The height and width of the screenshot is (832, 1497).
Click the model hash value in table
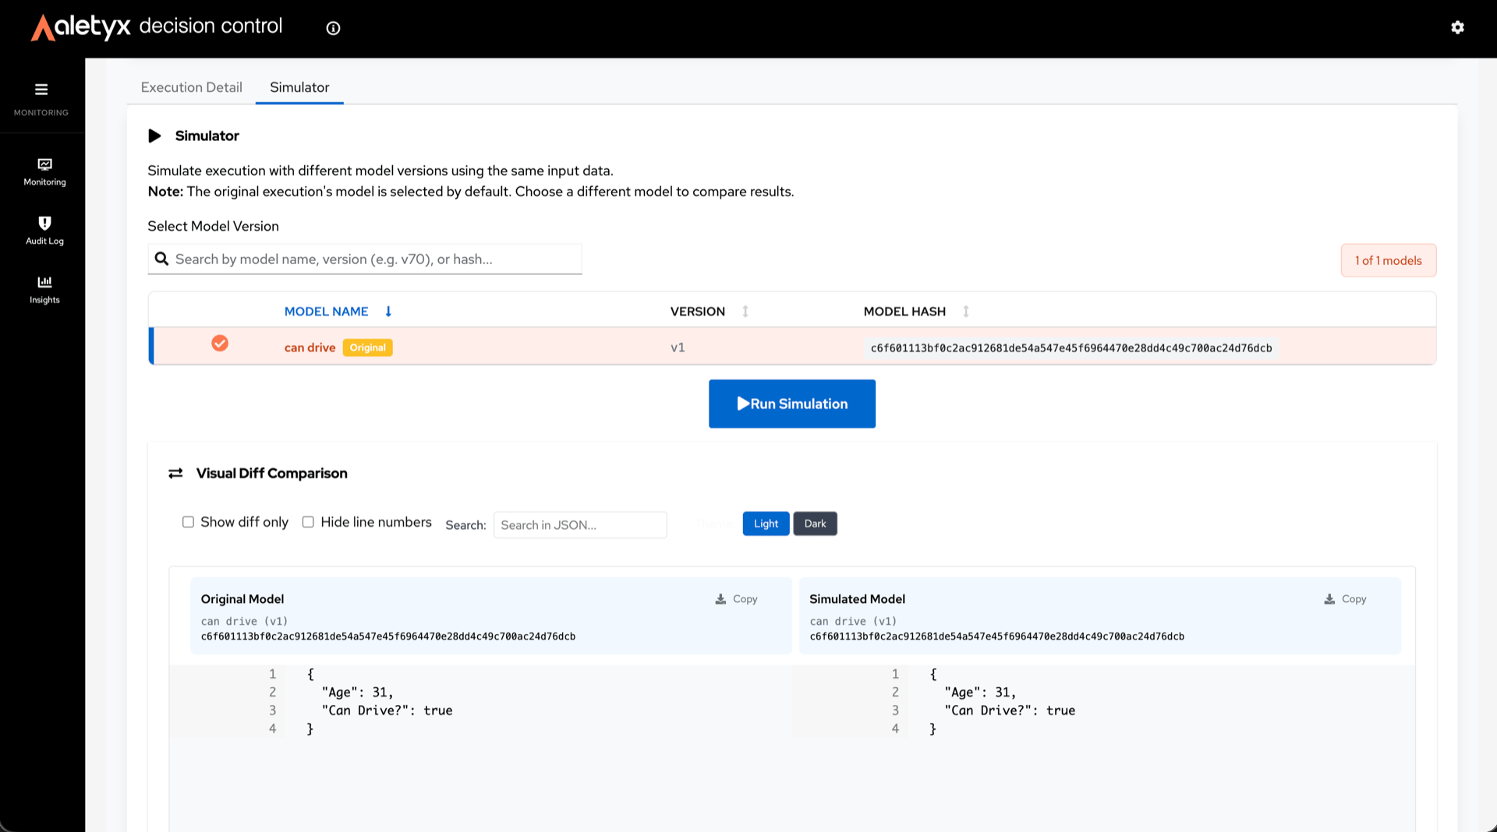pyautogui.click(x=1071, y=348)
